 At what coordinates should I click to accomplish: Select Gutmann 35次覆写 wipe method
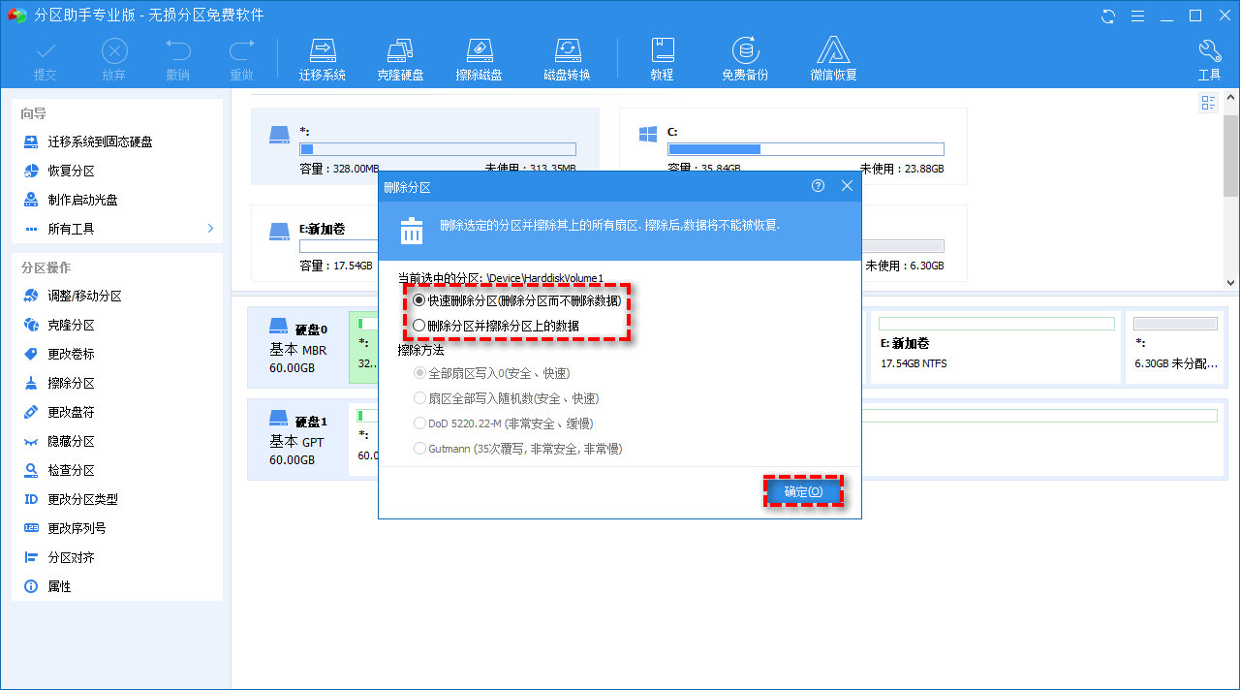pos(516,449)
